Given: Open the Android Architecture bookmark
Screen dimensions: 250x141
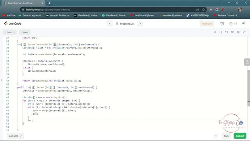Looking at the screenshot, I should pyautogui.click(x=58, y=15).
